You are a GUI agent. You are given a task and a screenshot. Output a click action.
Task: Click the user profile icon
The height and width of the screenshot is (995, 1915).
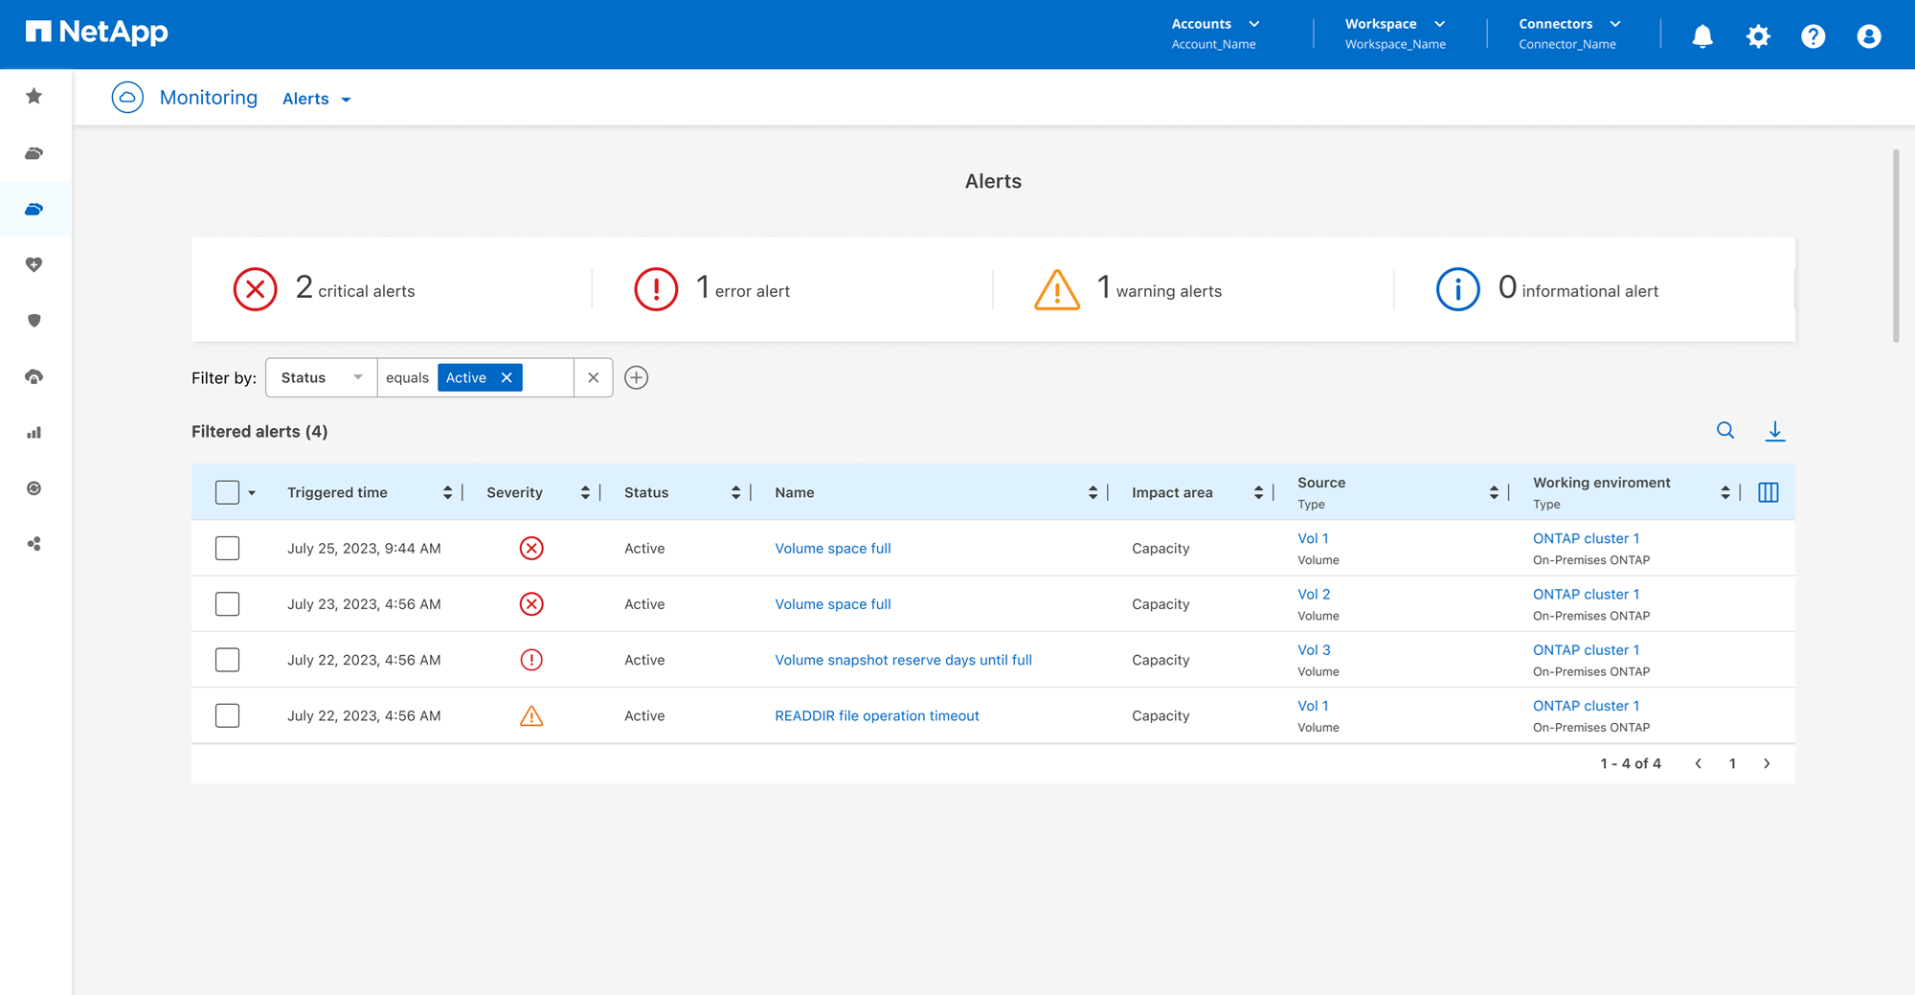point(1868,36)
